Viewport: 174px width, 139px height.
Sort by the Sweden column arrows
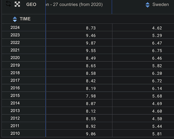tap(148, 5)
